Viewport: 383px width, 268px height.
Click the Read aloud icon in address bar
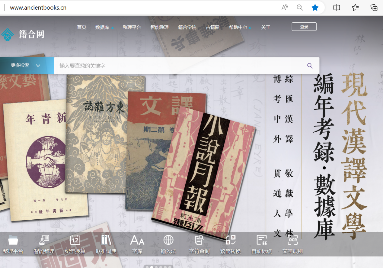pos(285,8)
